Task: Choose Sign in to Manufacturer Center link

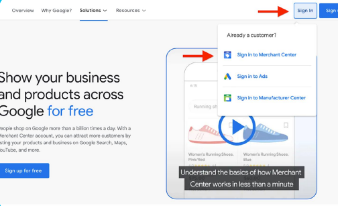Action: tap(271, 98)
